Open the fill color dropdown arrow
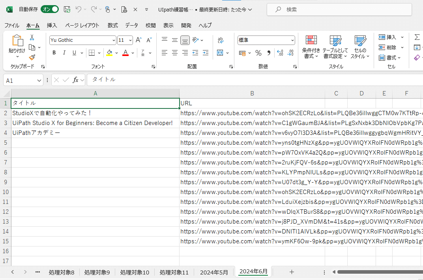This screenshot has width=423, height=280. (116, 53)
